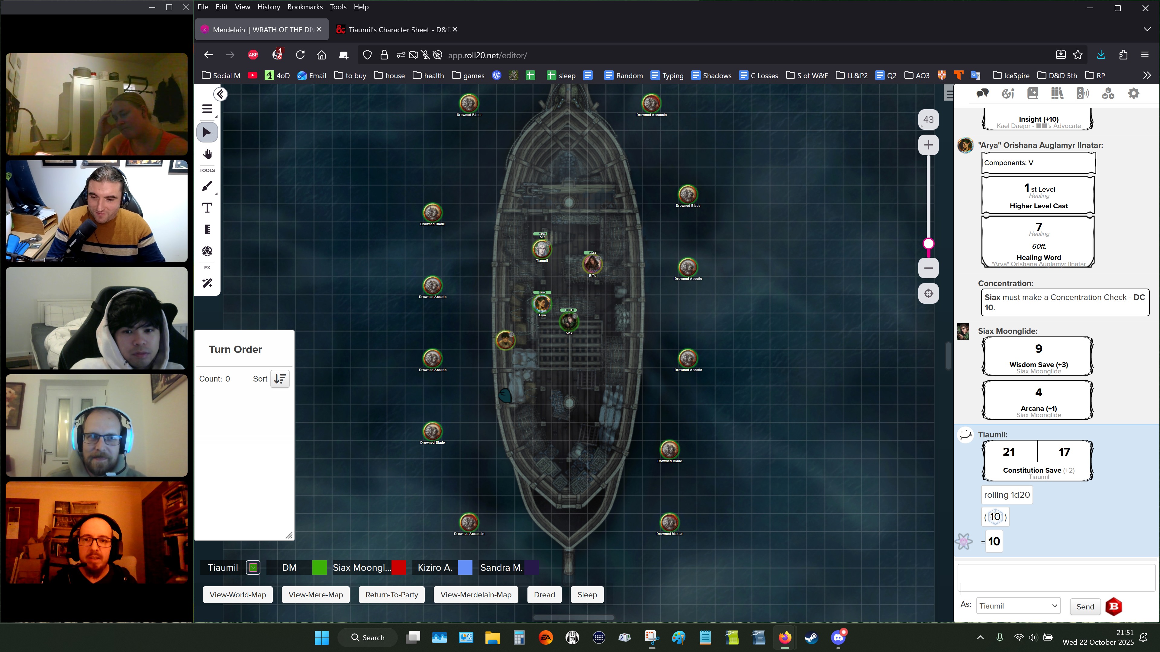
Task: Open the Bookmarks menu
Action: pyautogui.click(x=305, y=7)
